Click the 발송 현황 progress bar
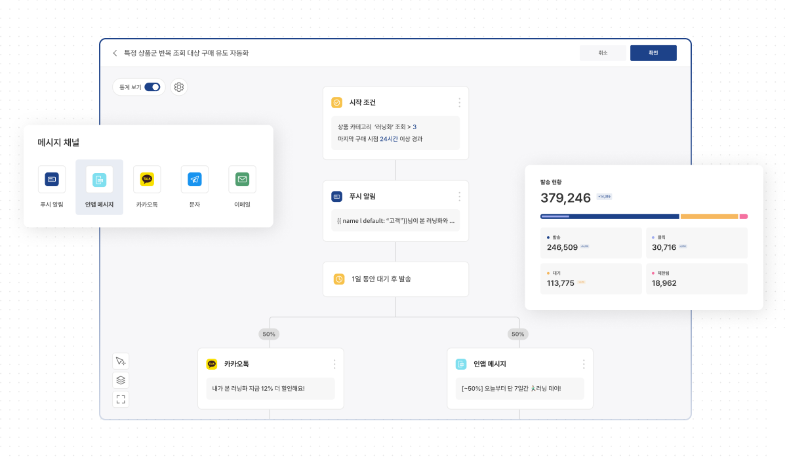This screenshot has width=787, height=459. [643, 216]
